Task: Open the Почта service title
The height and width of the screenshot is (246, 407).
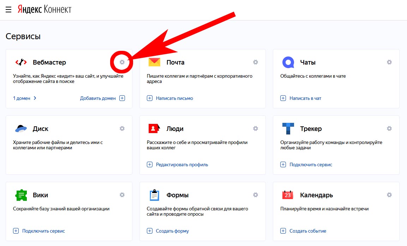Action: tap(175, 62)
